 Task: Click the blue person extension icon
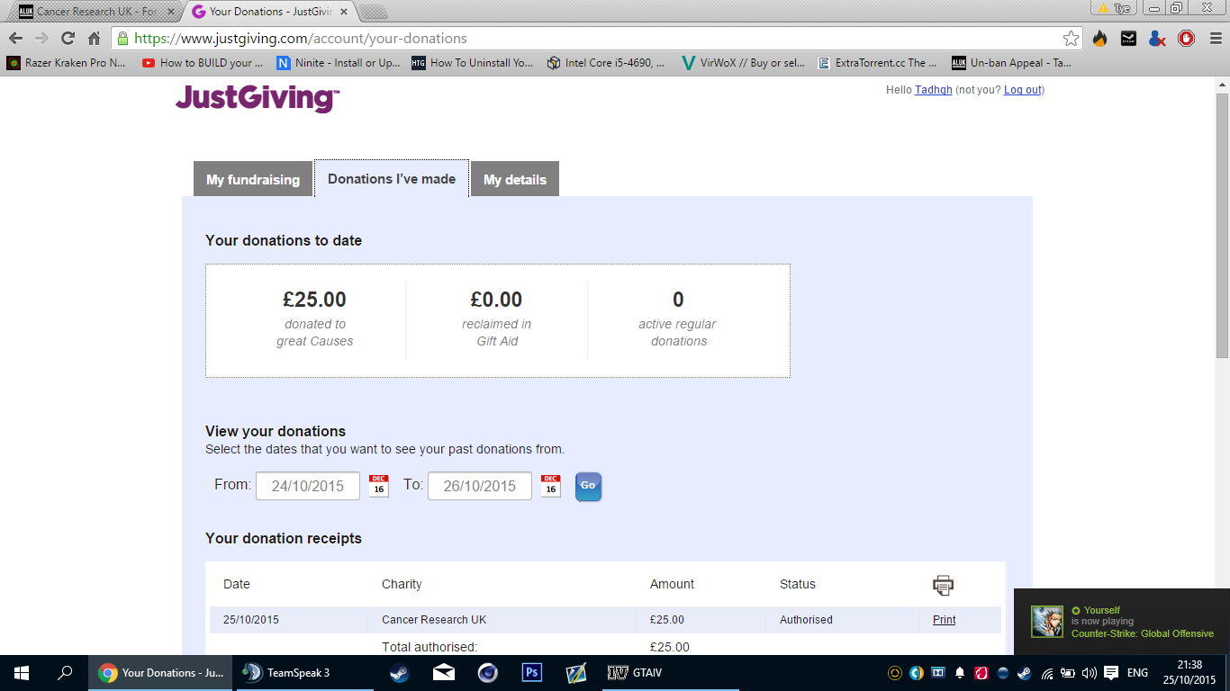(x=1158, y=39)
